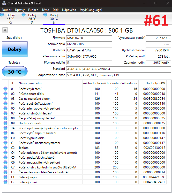Viewport: 172px width, 193px height.
Task: Click the buffer size field 23652 KB
Action: (159, 38)
